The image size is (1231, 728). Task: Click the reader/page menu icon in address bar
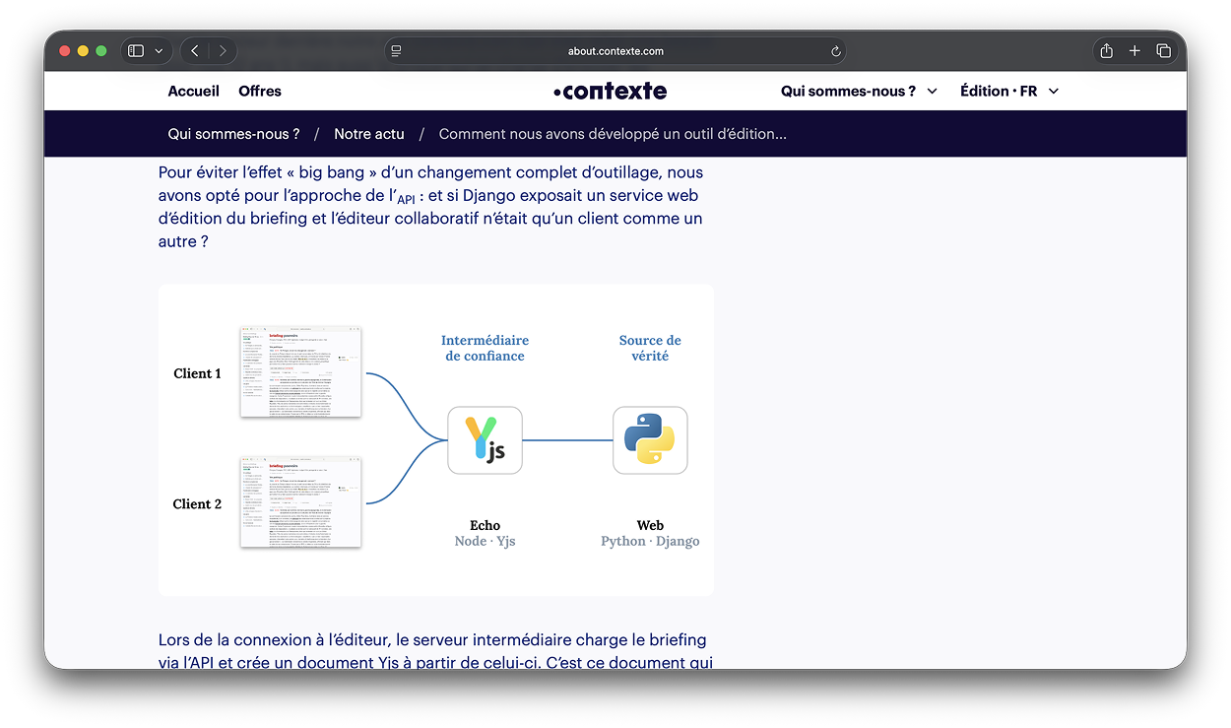tap(396, 51)
